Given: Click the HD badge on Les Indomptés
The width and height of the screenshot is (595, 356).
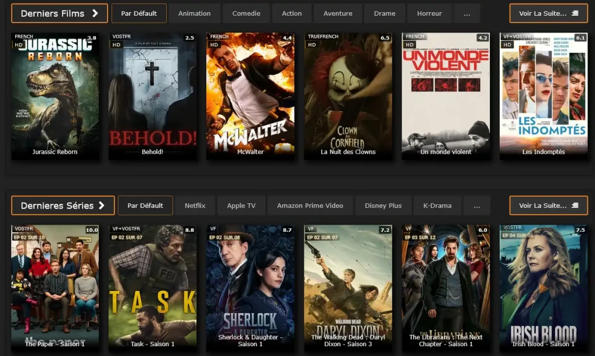Looking at the screenshot, I should pyautogui.click(x=507, y=45).
